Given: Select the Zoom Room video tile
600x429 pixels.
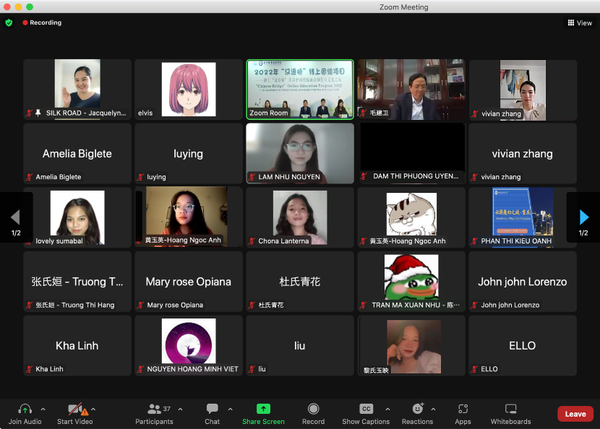Looking at the screenshot, I should click(300, 89).
